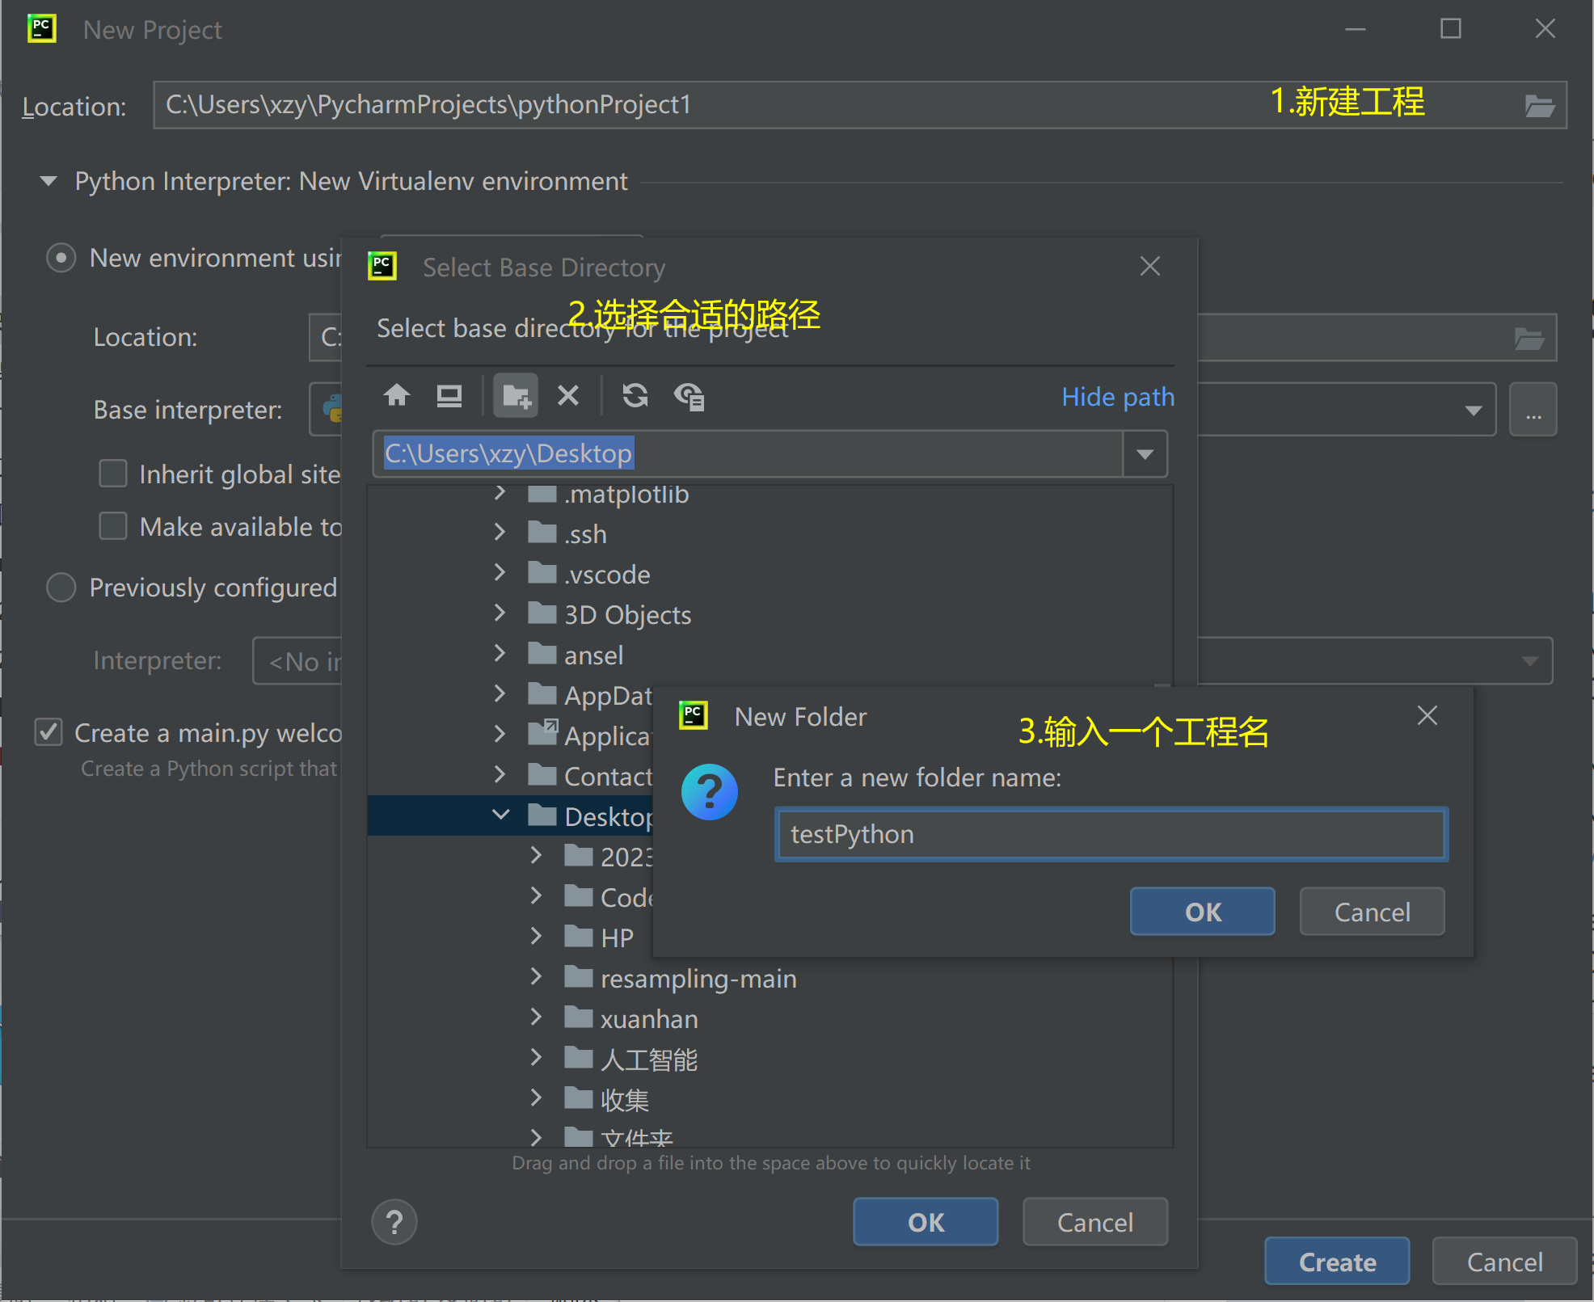Expand the 3D Objects folder
Viewport: 1594px width, 1302px height.
[x=500, y=613]
